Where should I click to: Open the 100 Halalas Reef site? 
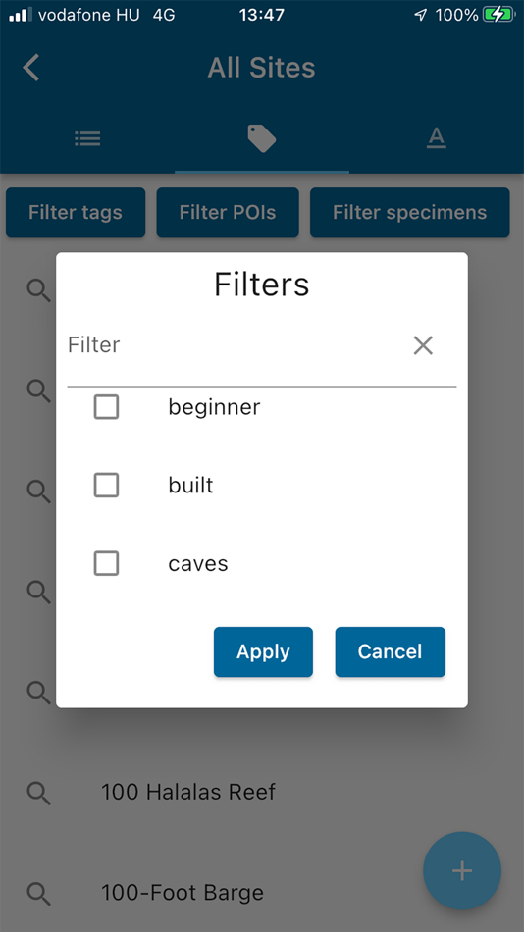pyautogui.click(x=188, y=792)
